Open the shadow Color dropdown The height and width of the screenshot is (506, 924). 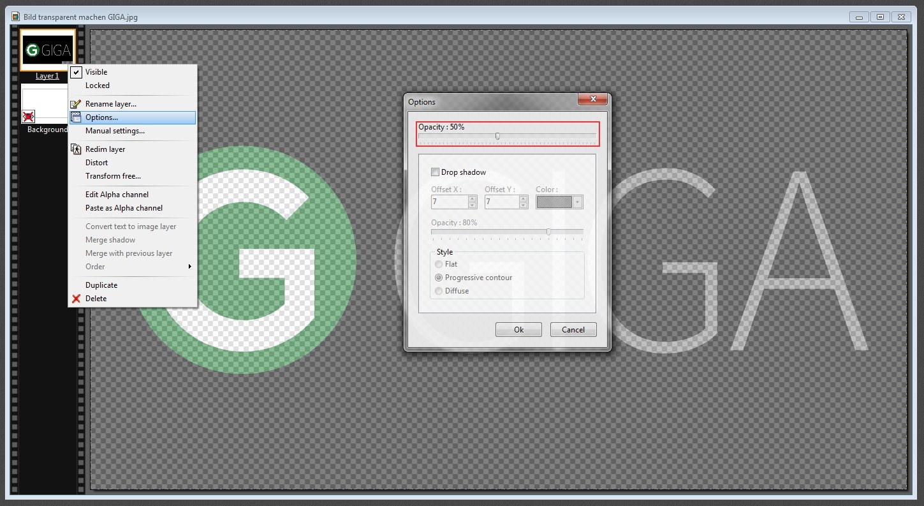coord(578,202)
